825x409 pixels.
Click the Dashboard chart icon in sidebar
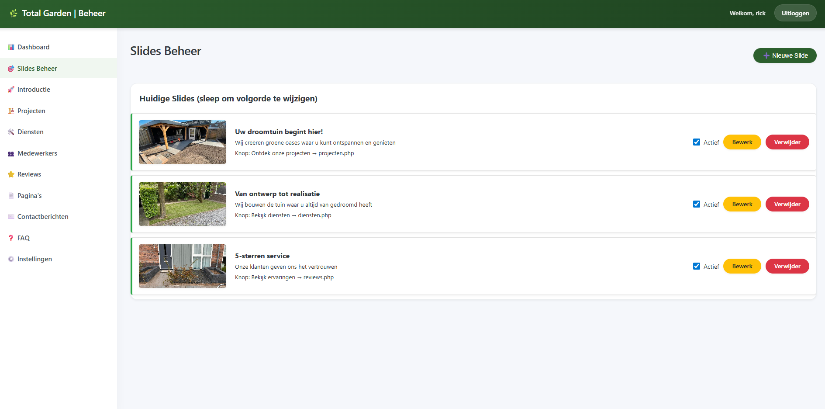11,47
